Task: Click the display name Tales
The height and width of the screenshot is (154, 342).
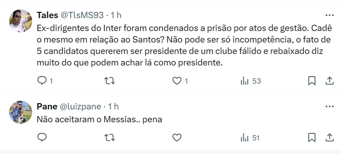Action: (x=47, y=15)
